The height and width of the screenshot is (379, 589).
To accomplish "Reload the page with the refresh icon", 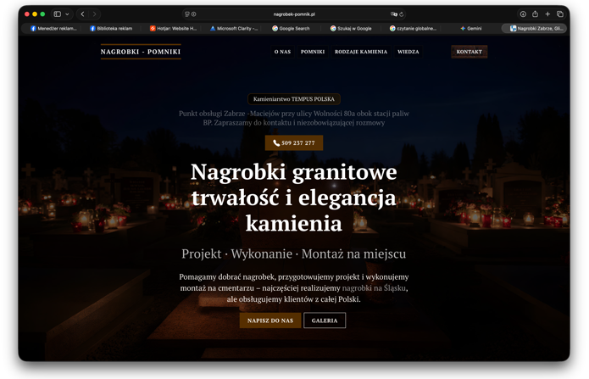I will 401,14.
